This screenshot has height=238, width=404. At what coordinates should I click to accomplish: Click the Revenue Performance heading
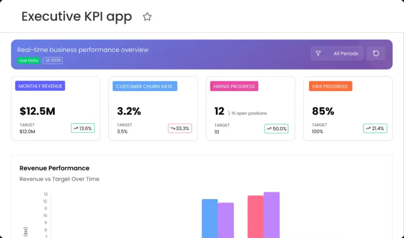point(54,168)
